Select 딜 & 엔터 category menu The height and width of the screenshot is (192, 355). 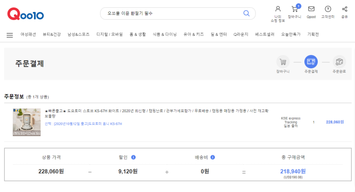(219, 34)
